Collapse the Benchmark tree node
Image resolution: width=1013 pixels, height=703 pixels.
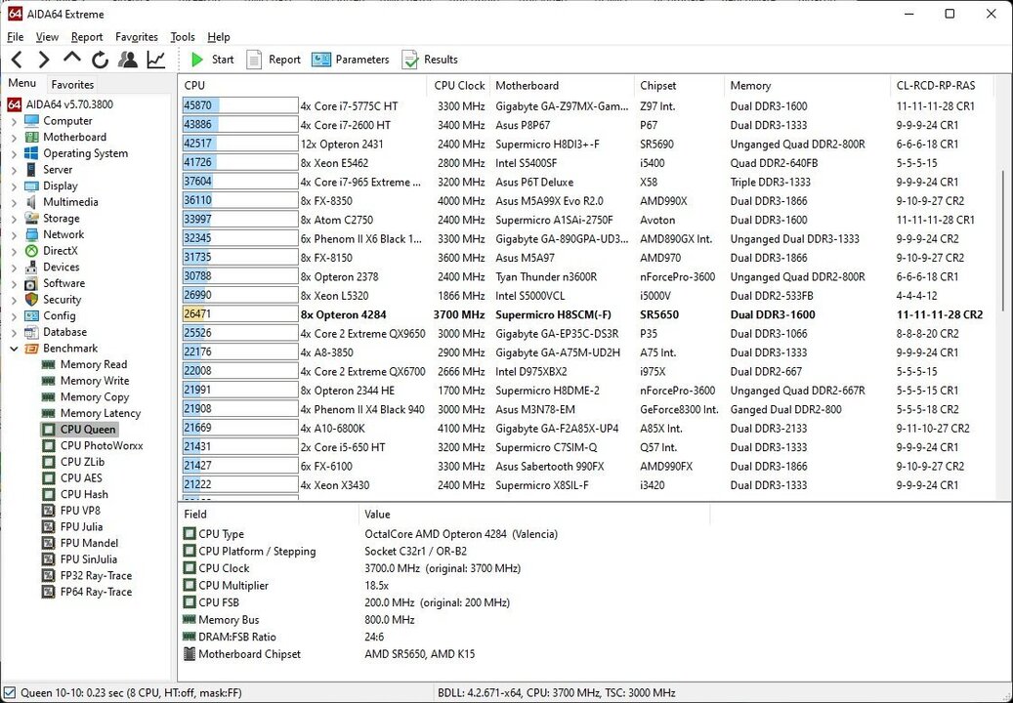click(14, 348)
